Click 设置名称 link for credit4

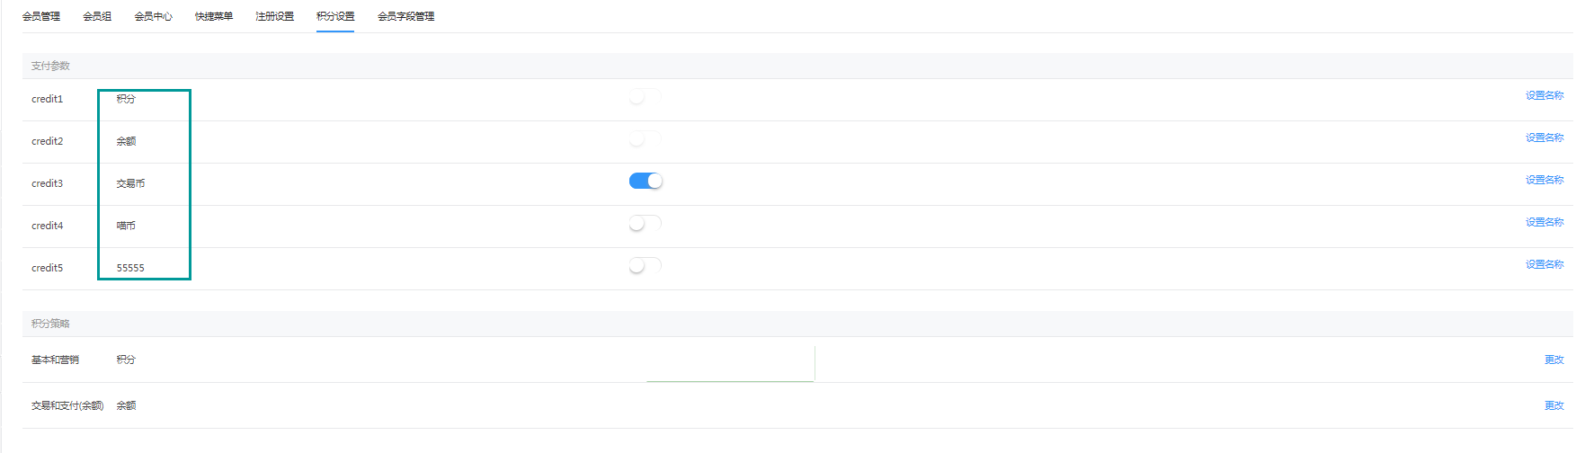1545,222
